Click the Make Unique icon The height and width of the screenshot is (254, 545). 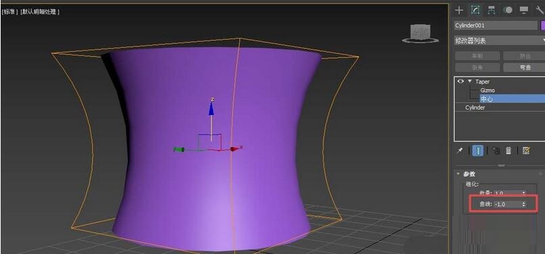point(496,151)
